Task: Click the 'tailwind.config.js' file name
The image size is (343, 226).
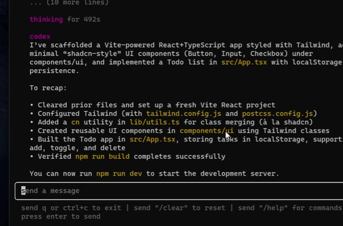Action: pyautogui.click(x=184, y=113)
